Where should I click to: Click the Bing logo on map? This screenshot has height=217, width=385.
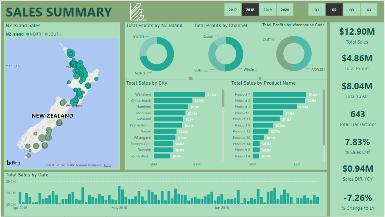[x=13, y=163]
